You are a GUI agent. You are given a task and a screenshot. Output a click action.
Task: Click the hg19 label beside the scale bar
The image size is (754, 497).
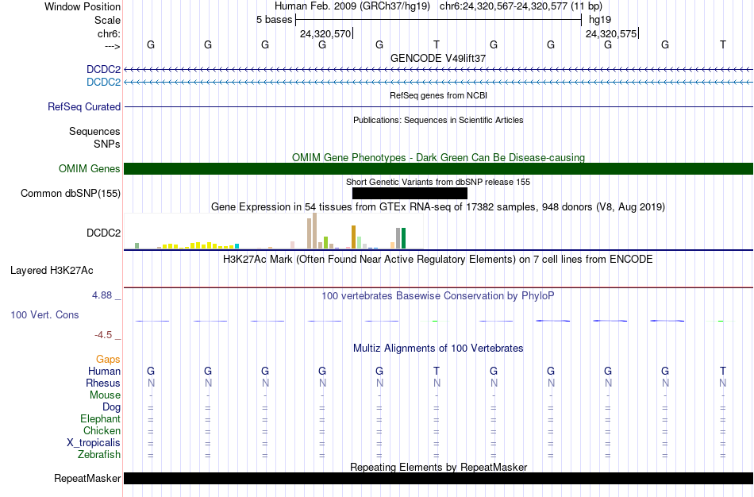click(600, 20)
